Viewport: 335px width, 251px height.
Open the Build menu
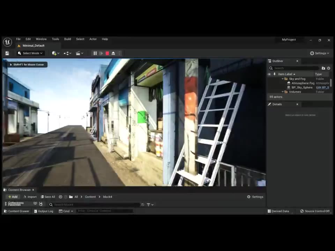[67, 39]
